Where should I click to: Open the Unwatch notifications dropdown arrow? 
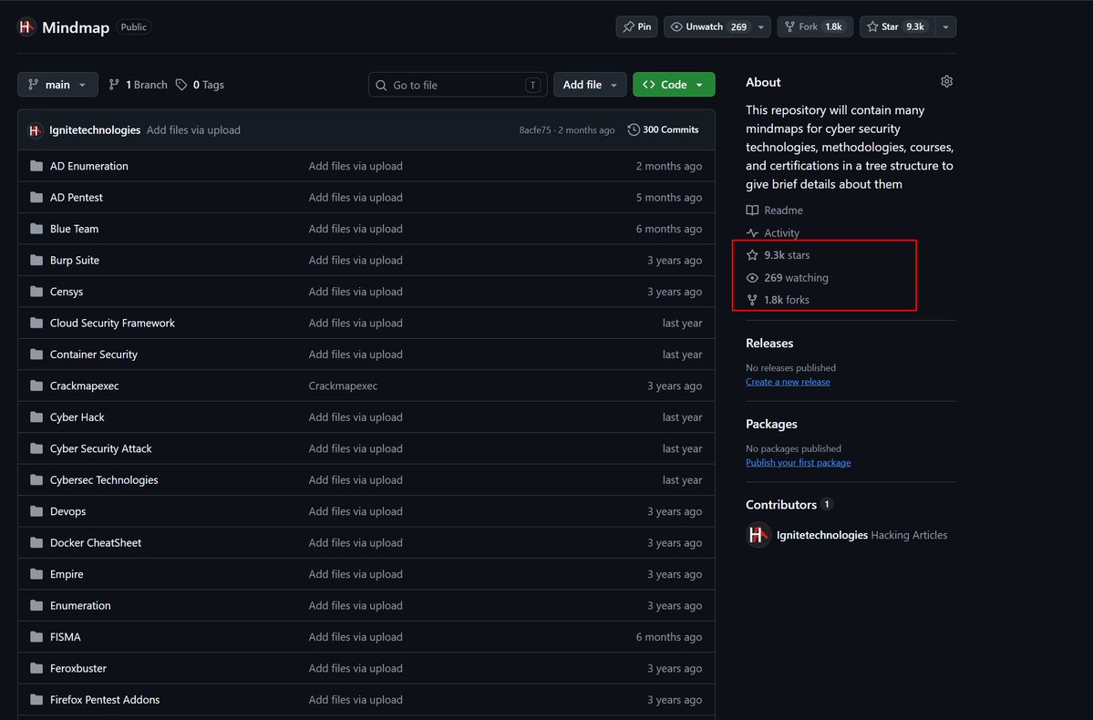coord(761,26)
